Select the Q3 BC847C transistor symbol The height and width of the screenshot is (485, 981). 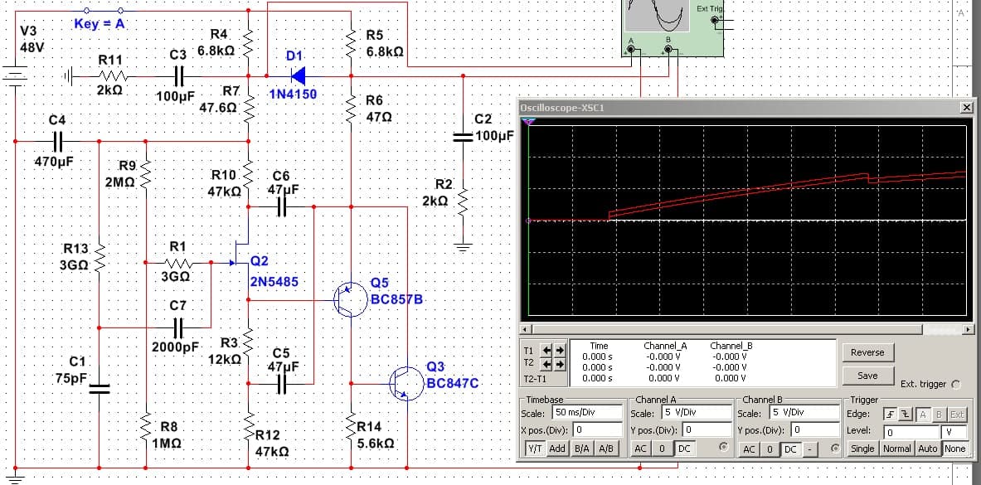406,383
